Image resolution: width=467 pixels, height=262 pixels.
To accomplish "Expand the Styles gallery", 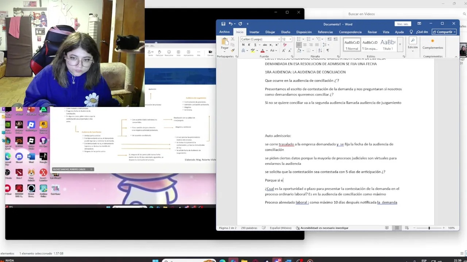I will 400,45.
